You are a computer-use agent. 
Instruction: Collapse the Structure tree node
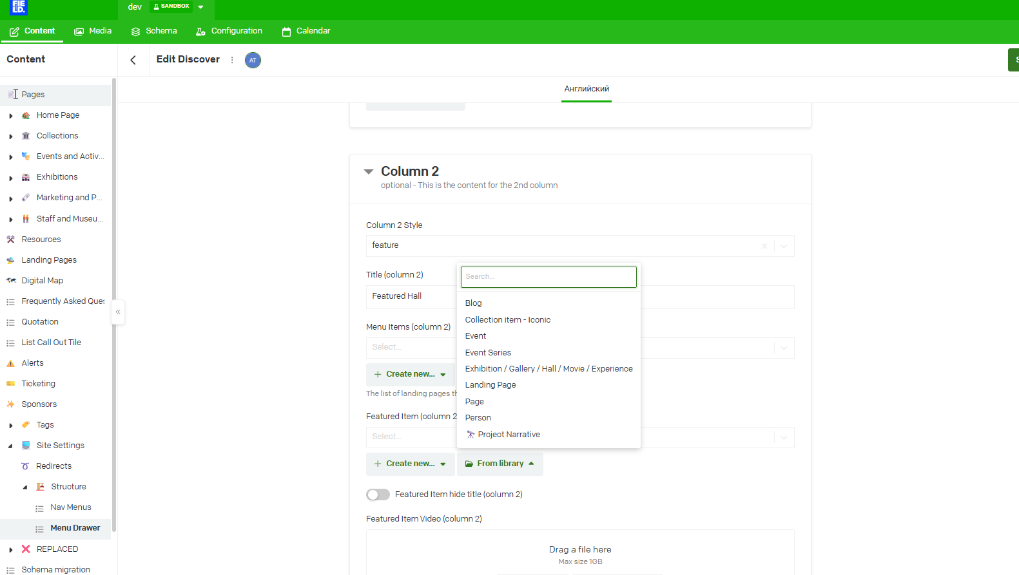point(25,487)
